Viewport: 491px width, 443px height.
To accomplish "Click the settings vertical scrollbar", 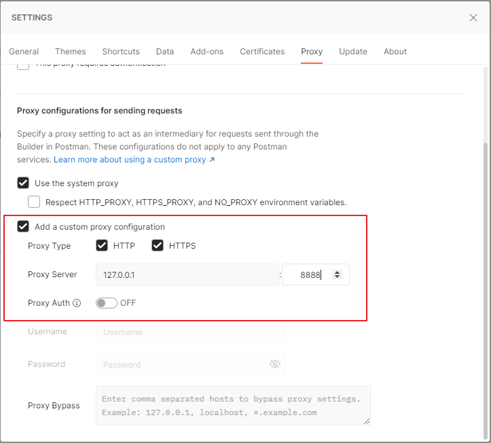I will click(486, 291).
